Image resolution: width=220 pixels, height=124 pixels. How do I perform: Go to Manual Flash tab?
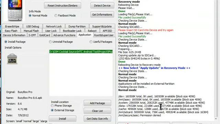click(x=31, y=31)
